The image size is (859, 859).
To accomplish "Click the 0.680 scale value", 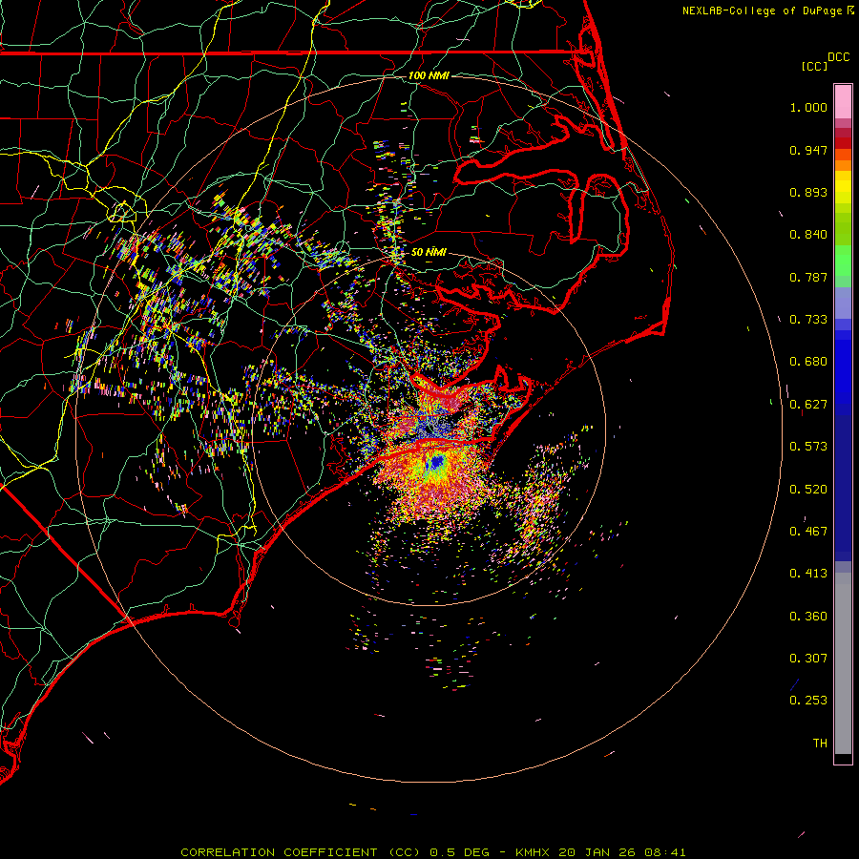I will [x=808, y=362].
